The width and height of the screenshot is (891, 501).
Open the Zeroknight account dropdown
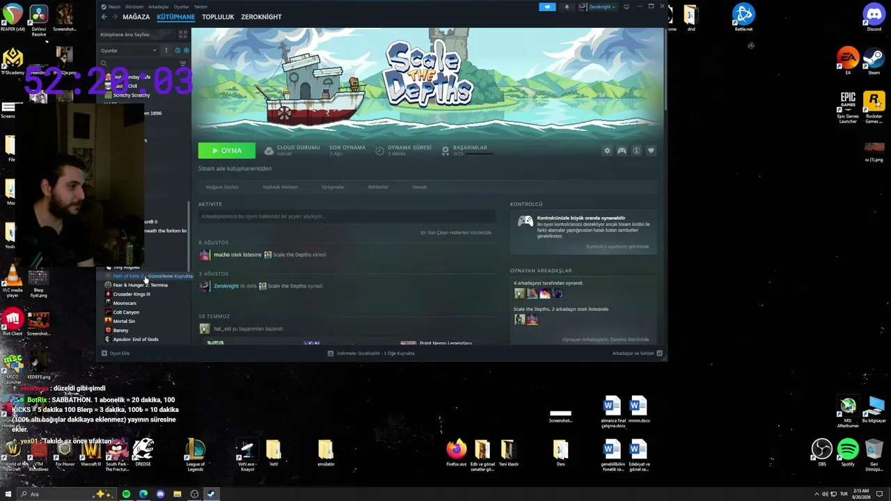click(x=598, y=7)
